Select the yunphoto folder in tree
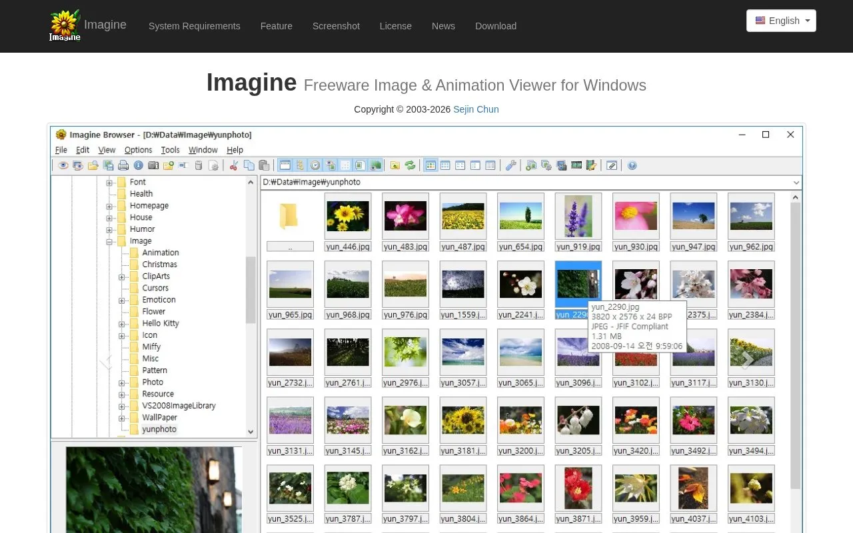853x533 pixels. coord(159,429)
